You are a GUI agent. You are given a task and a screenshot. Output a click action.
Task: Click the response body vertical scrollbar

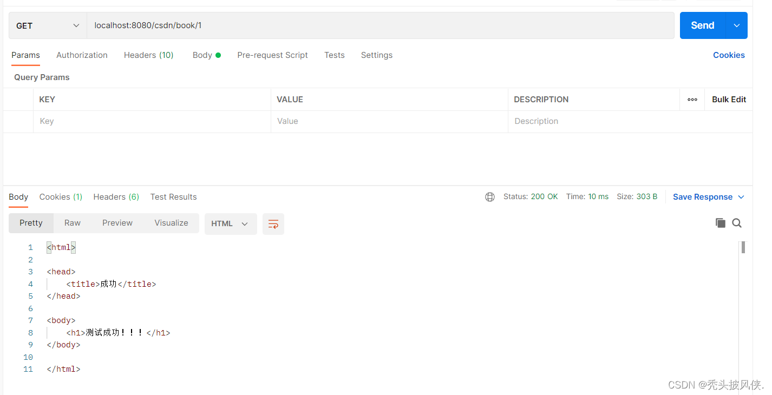743,247
